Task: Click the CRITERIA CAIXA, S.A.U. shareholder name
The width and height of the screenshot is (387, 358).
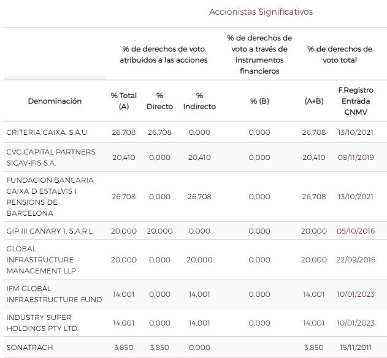Action: tap(46, 132)
